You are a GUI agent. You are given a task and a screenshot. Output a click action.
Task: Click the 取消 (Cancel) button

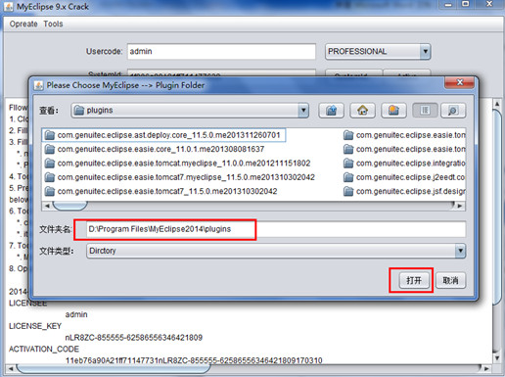coord(450,280)
